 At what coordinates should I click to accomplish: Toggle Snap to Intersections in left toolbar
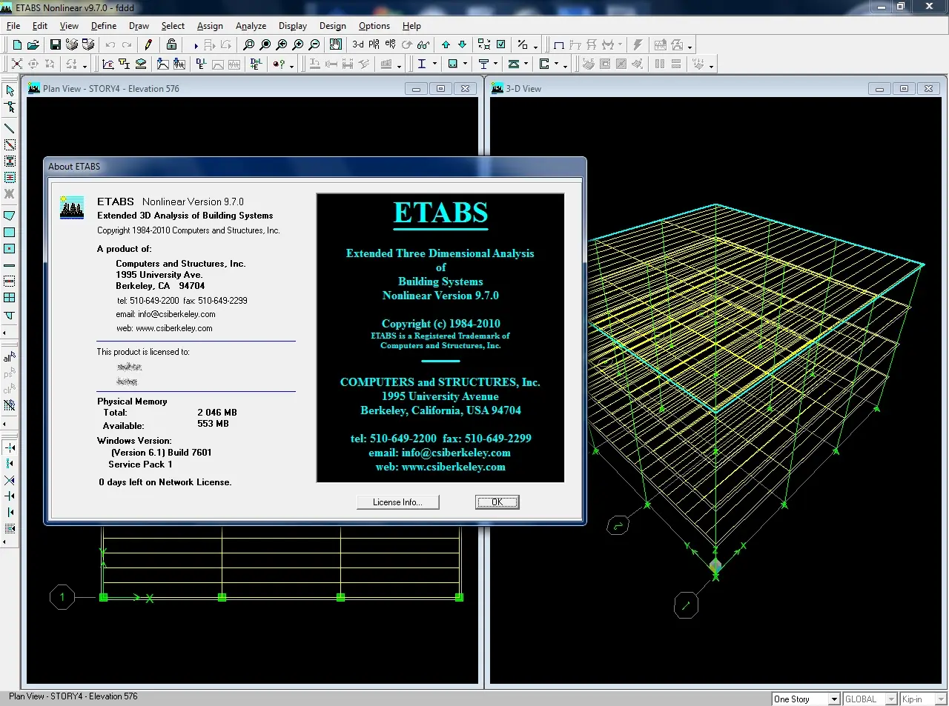pyautogui.click(x=10, y=480)
